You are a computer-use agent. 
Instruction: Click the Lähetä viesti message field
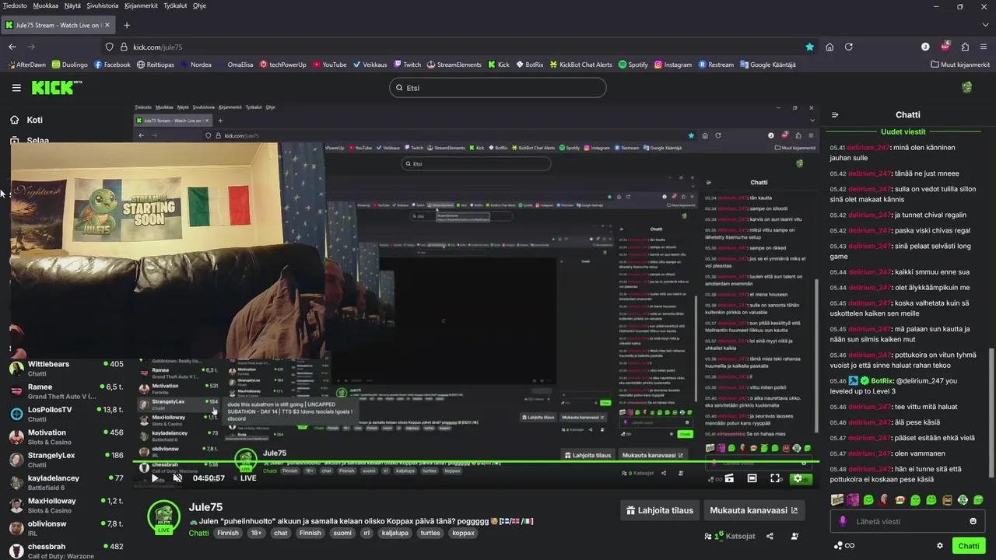click(907, 521)
